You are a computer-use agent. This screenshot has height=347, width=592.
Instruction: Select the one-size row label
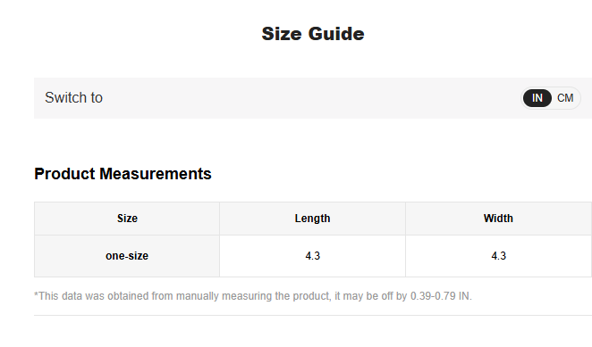pos(127,256)
